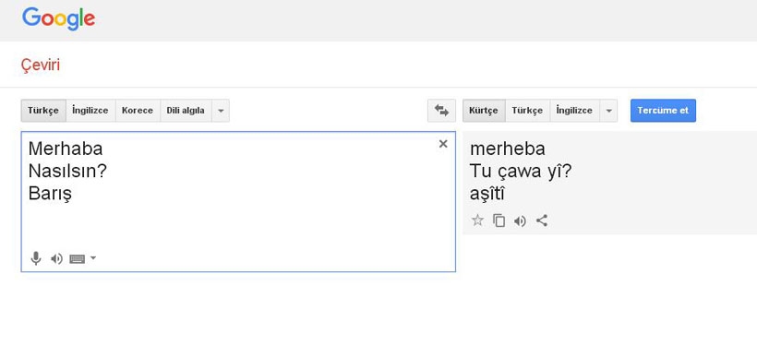Select Kürtçe as target language
Image resolution: width=757 pixels, height=345 pixels.
click(484, 111)
